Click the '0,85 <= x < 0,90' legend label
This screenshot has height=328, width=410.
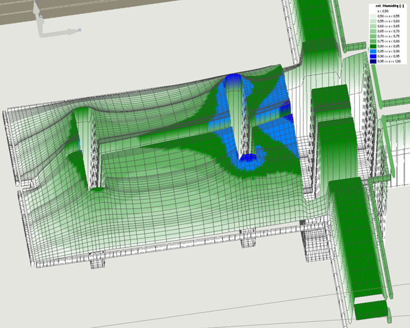389,51
